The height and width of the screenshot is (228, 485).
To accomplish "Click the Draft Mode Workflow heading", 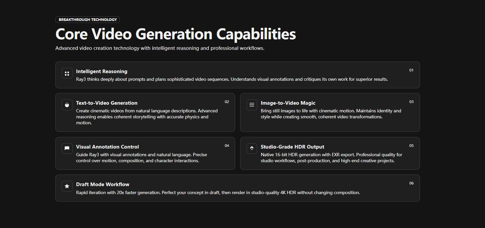I will [x=103, y=184].
